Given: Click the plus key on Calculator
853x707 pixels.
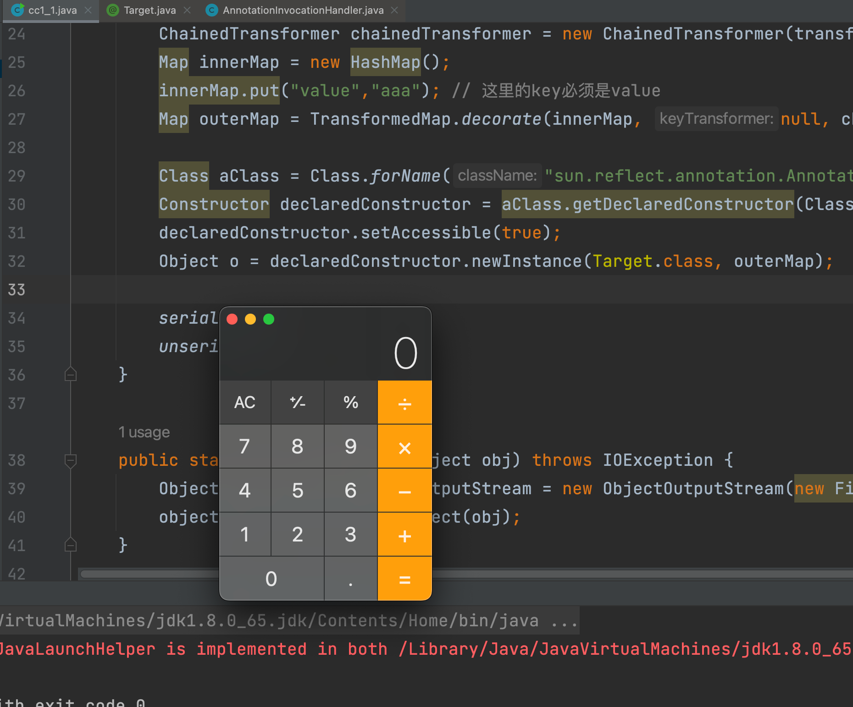Looking at the screenshot, I should pos(404,534).
